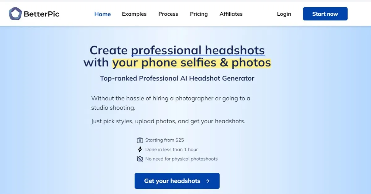The image size is (371, 194).
Task: View the Pricing page
Action: (199, 14)
